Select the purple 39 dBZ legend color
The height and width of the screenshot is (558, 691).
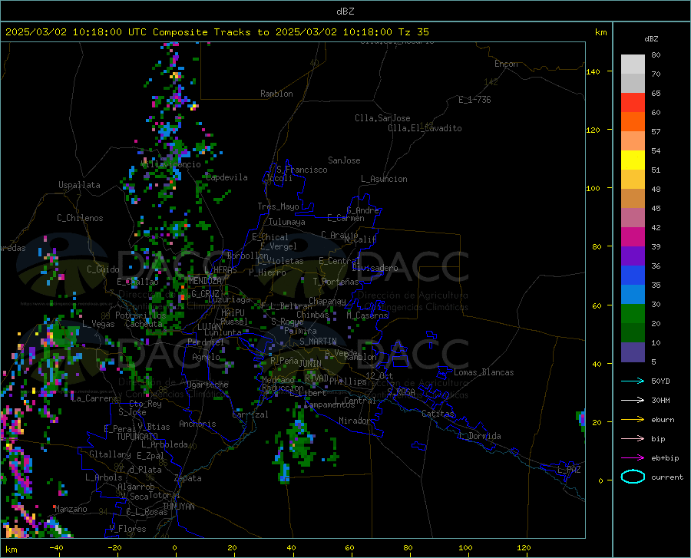633,256
